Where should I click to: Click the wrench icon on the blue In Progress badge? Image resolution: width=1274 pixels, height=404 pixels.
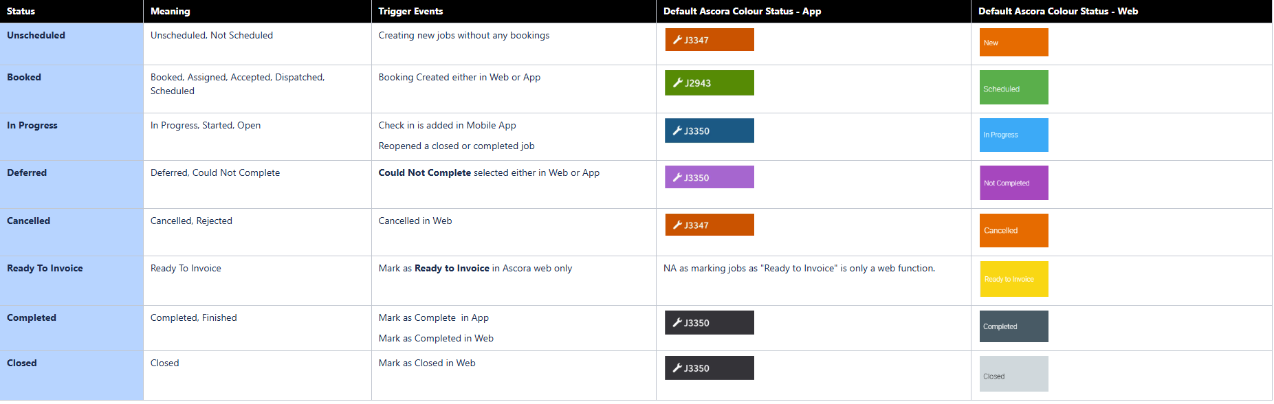click(677, 131)
